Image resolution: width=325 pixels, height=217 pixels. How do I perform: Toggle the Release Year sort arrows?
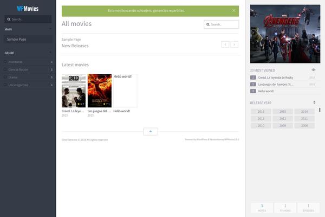pyautogui.click(x=314, y=103)
